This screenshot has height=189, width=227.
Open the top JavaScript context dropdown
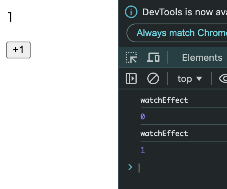click(190, 79)
